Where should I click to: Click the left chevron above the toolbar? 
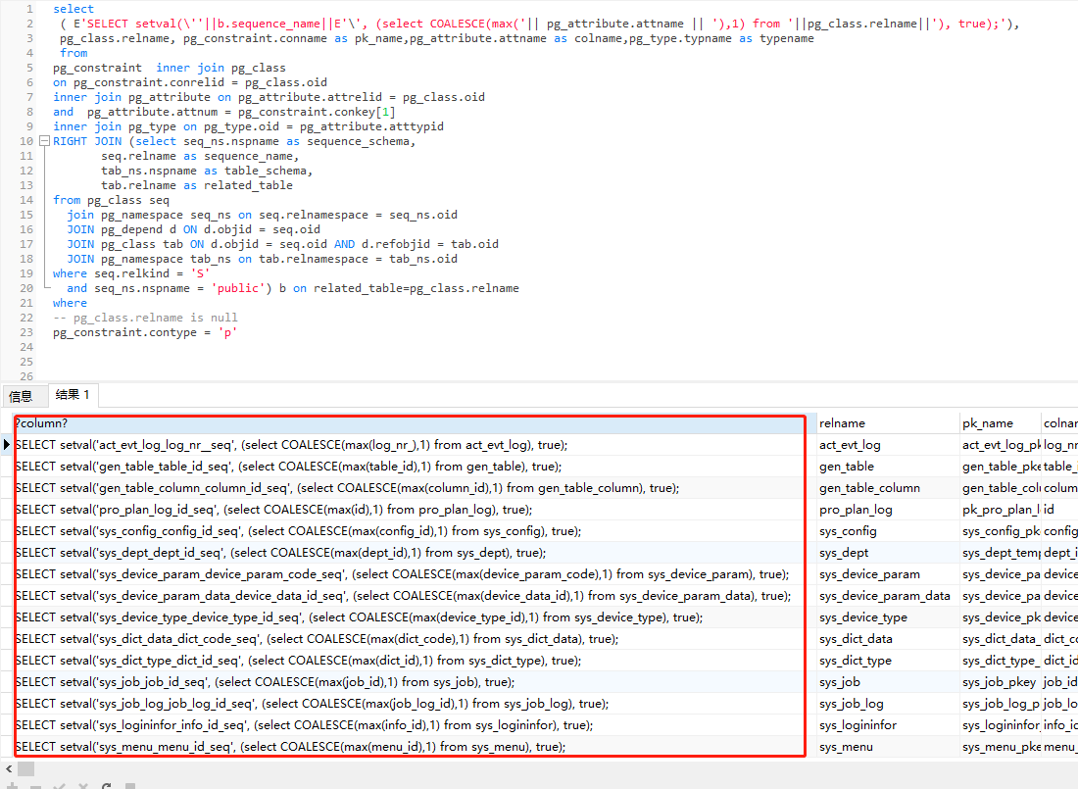coord(9,769)
